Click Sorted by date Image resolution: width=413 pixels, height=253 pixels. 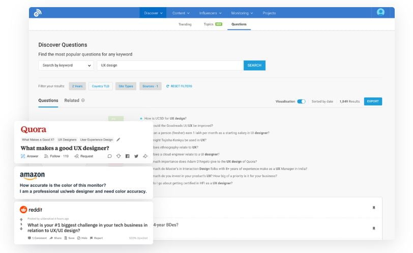point(322,101)
